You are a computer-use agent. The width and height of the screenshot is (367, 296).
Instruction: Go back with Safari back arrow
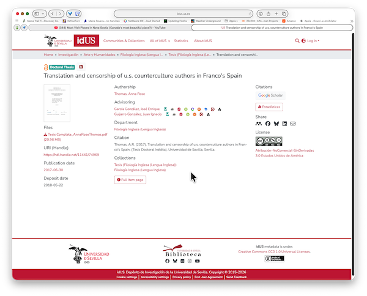click(53, 14)
